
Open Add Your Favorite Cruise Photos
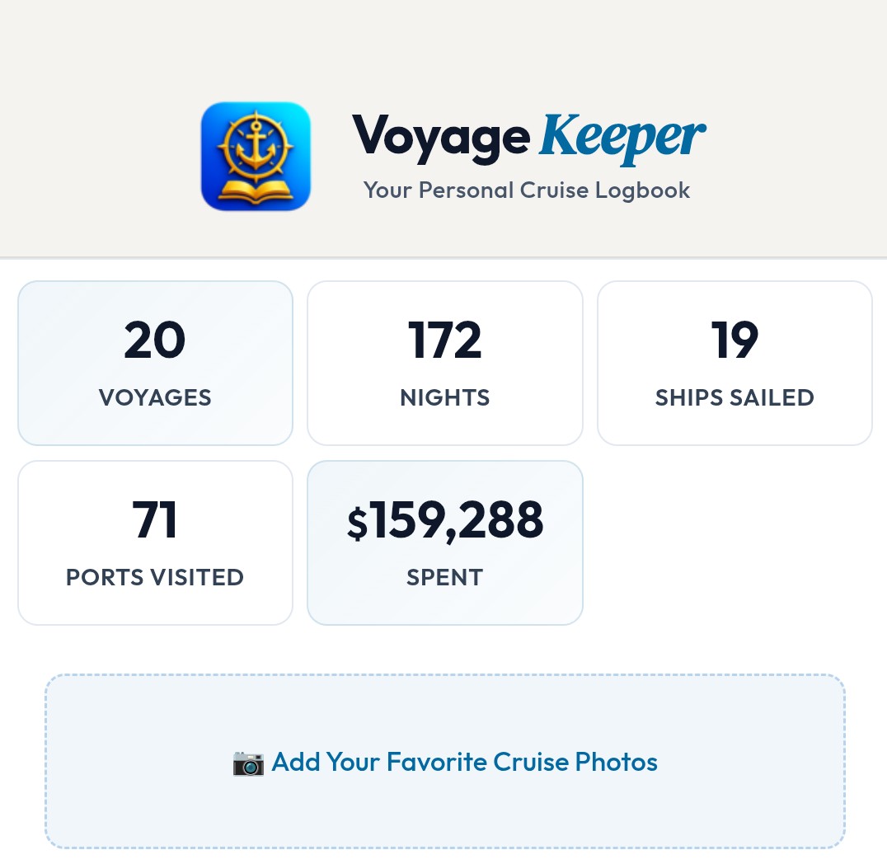coord(464,762)
